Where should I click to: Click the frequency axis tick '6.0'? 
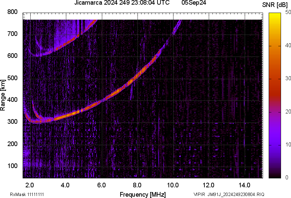coord(101,185)
